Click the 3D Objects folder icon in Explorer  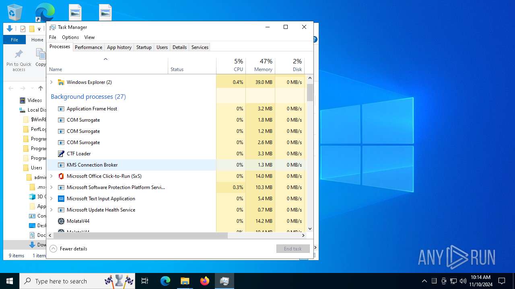click(x=32, y=197)
